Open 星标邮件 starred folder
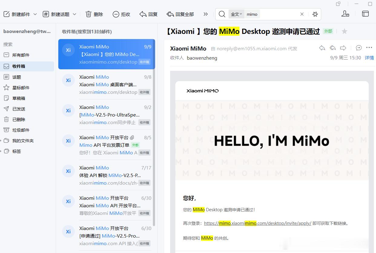The image size is (376, 253). coord(27,88)
